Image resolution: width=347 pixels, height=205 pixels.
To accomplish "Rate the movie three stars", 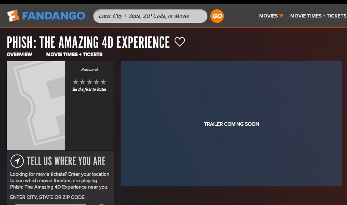I will pyautogui.click(x=89, y=82).
